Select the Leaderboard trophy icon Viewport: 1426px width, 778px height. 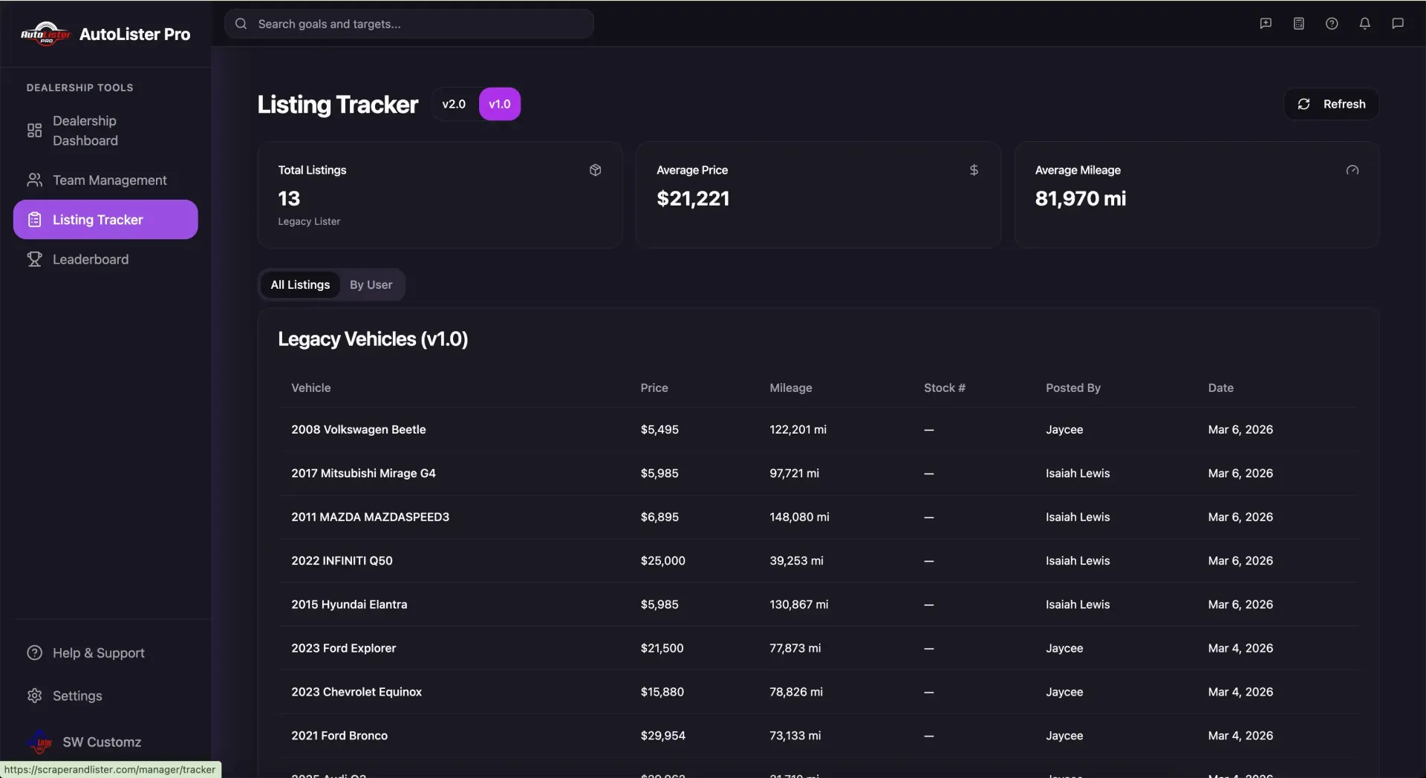point(34,259)
